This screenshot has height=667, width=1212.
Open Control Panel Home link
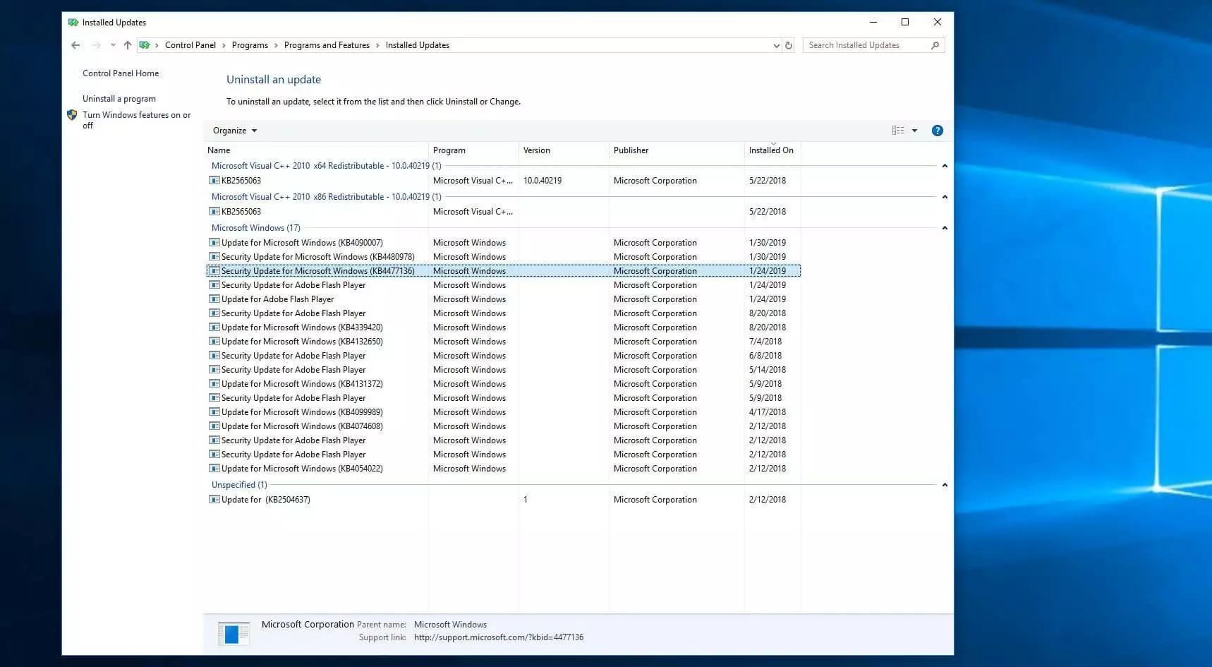(121, 73)
